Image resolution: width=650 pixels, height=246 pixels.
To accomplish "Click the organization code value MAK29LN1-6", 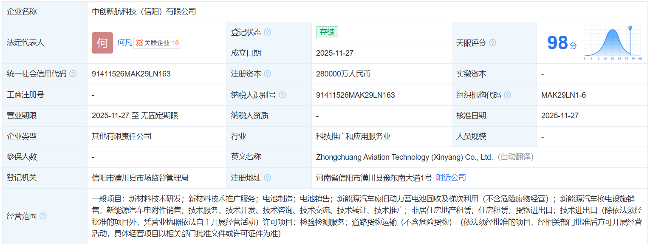I will pos(563,95).
